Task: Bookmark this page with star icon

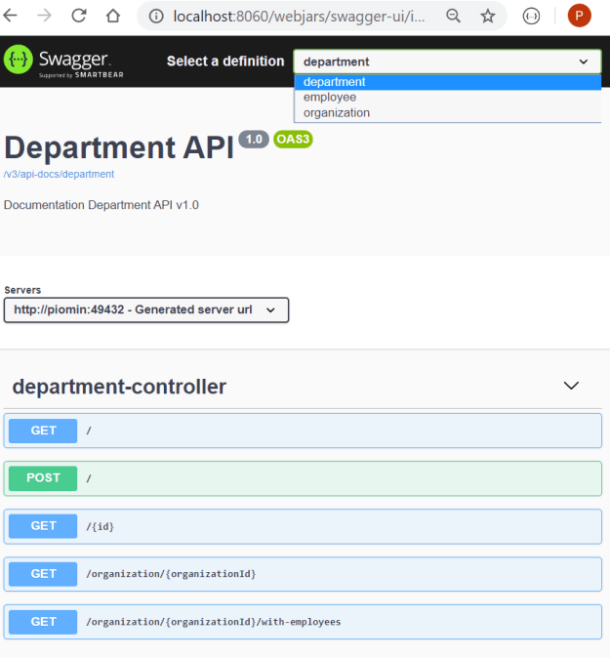Action: click(487, 17)
